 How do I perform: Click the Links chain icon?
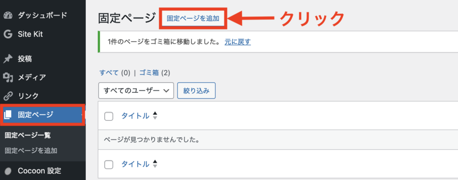8,96
